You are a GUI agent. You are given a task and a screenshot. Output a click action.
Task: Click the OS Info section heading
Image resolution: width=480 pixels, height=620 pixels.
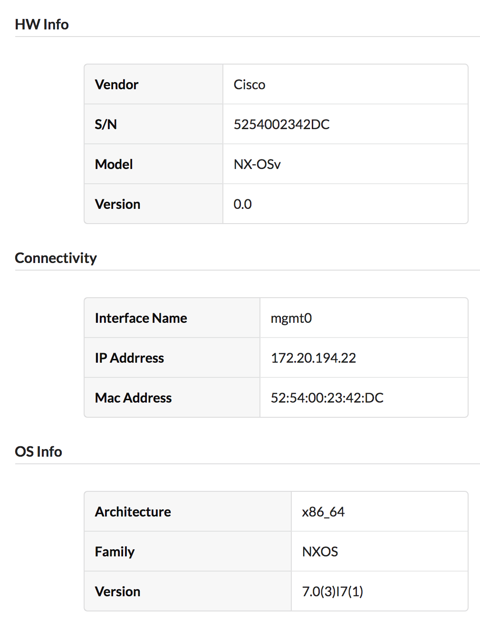pyautogui.click(x=38, y=452)
